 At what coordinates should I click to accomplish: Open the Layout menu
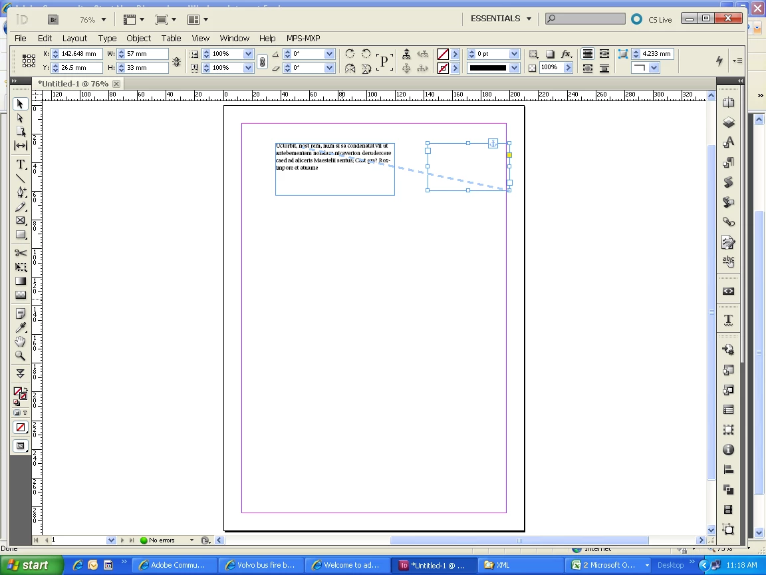(74, 38)
